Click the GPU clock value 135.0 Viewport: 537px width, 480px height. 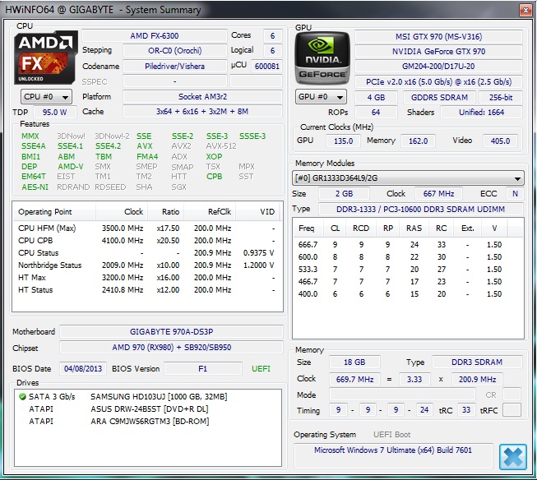click(343, 141)
